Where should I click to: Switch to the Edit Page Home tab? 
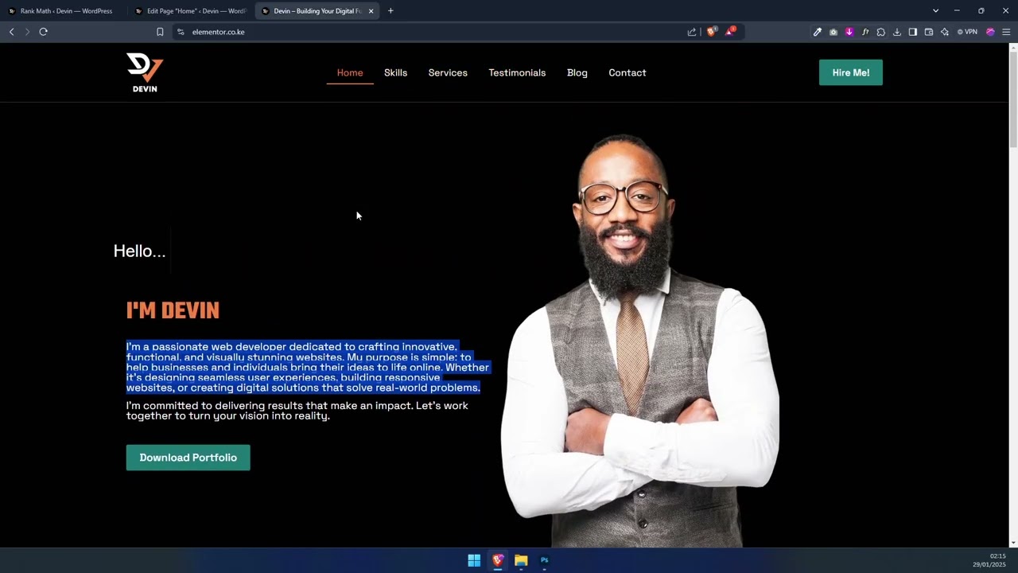coord(191,11)
